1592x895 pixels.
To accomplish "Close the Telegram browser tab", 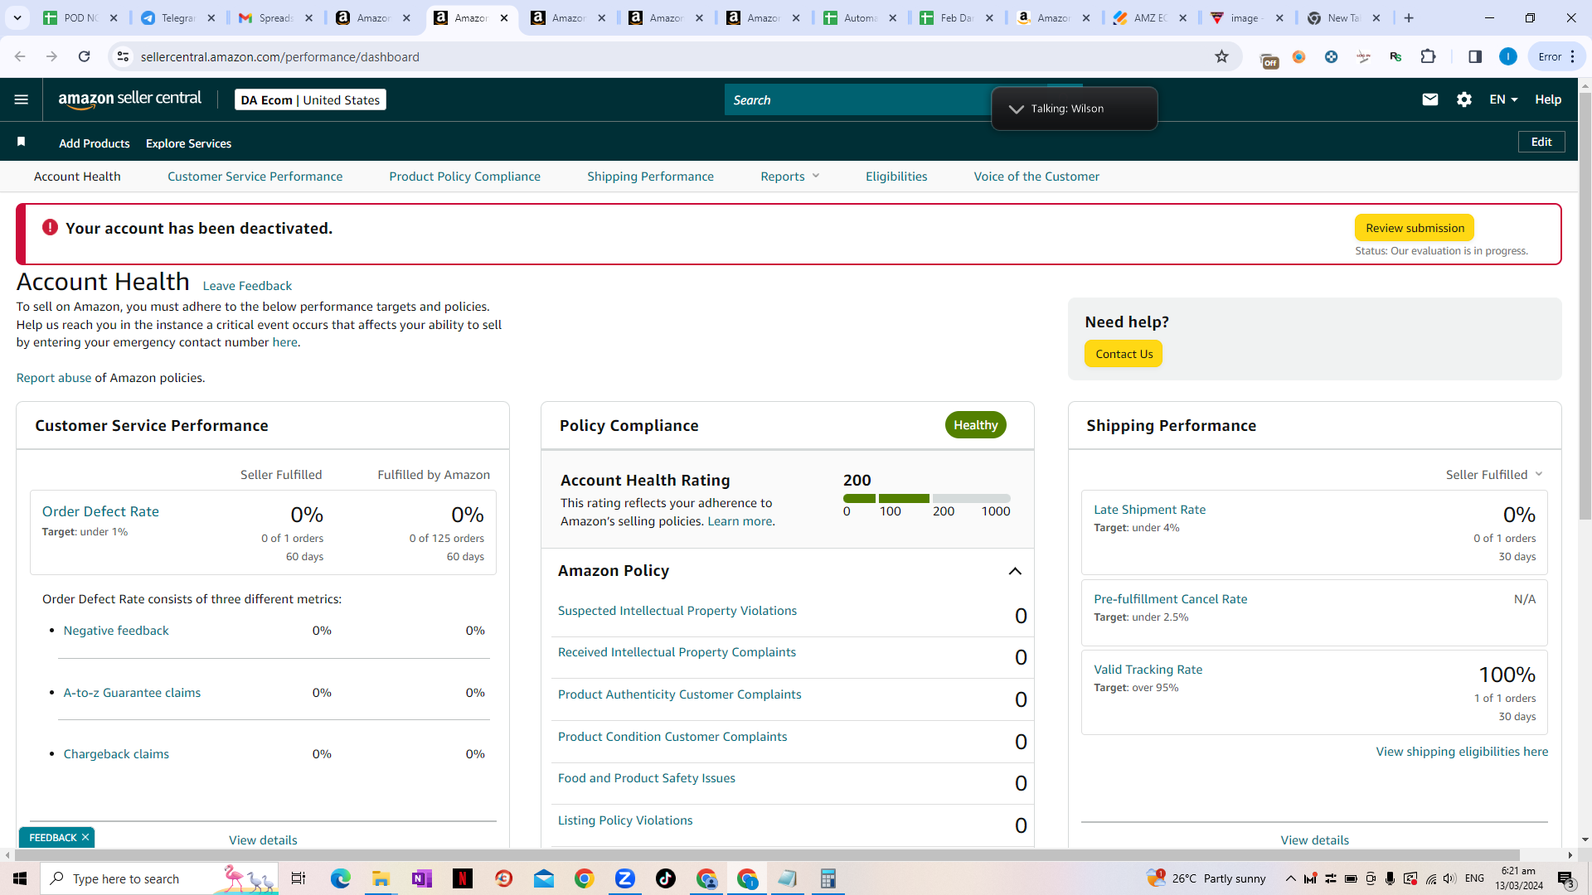I will click(x=211, y=17).
